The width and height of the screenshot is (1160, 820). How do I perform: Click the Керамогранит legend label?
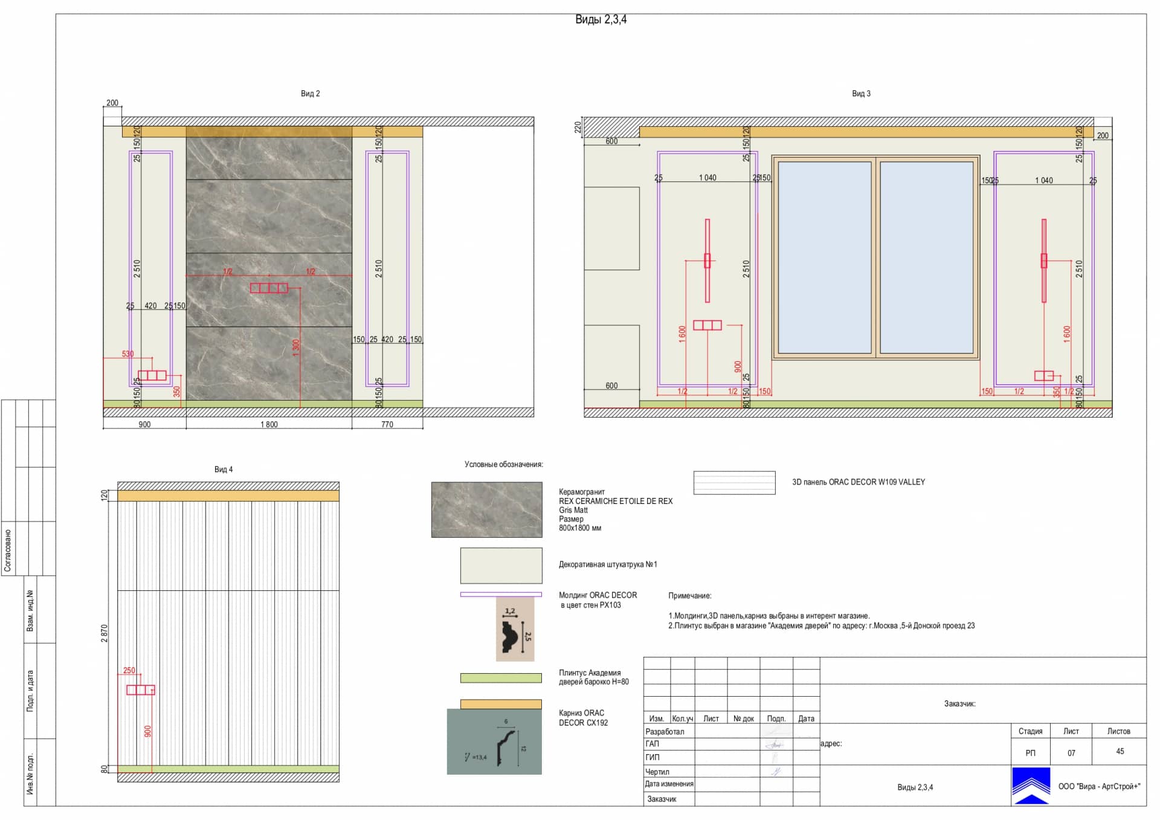[x=582, y=492]
